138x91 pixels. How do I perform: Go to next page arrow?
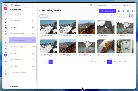[55, 62]
